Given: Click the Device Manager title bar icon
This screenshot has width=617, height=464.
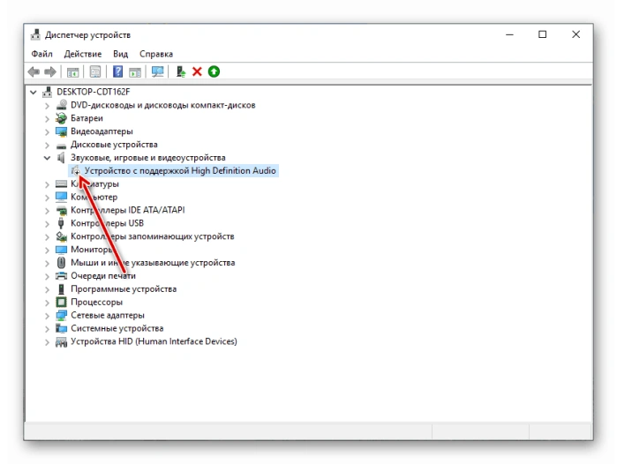Looking at the screenshot, I should click(x=35, y=35).
